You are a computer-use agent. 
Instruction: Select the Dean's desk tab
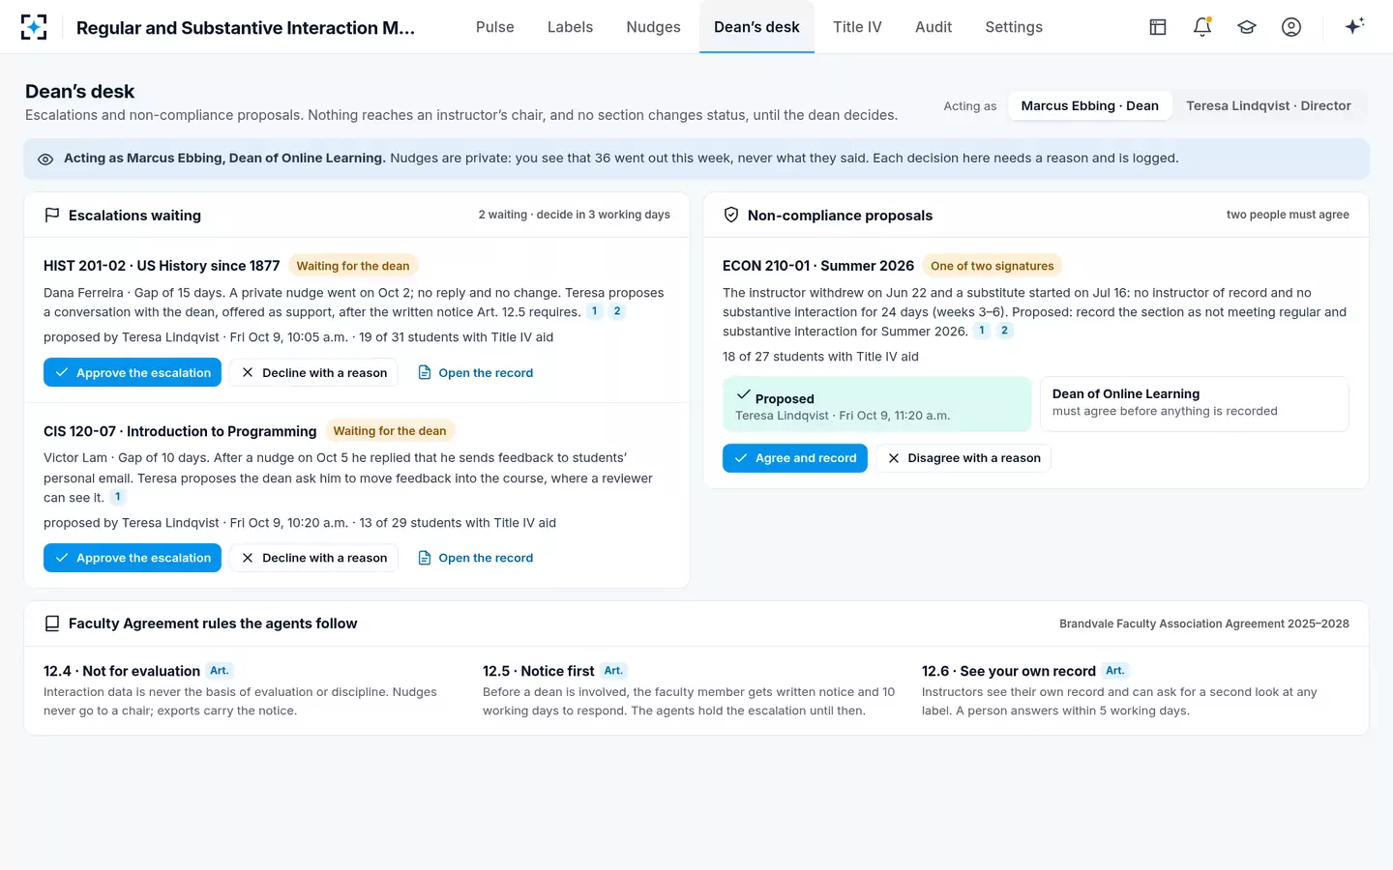pyautogui.click(x=756, y=27)
